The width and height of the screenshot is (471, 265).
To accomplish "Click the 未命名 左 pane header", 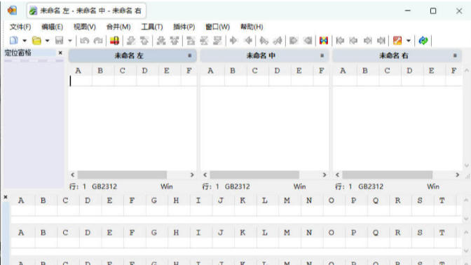I will tap(132, 55).
